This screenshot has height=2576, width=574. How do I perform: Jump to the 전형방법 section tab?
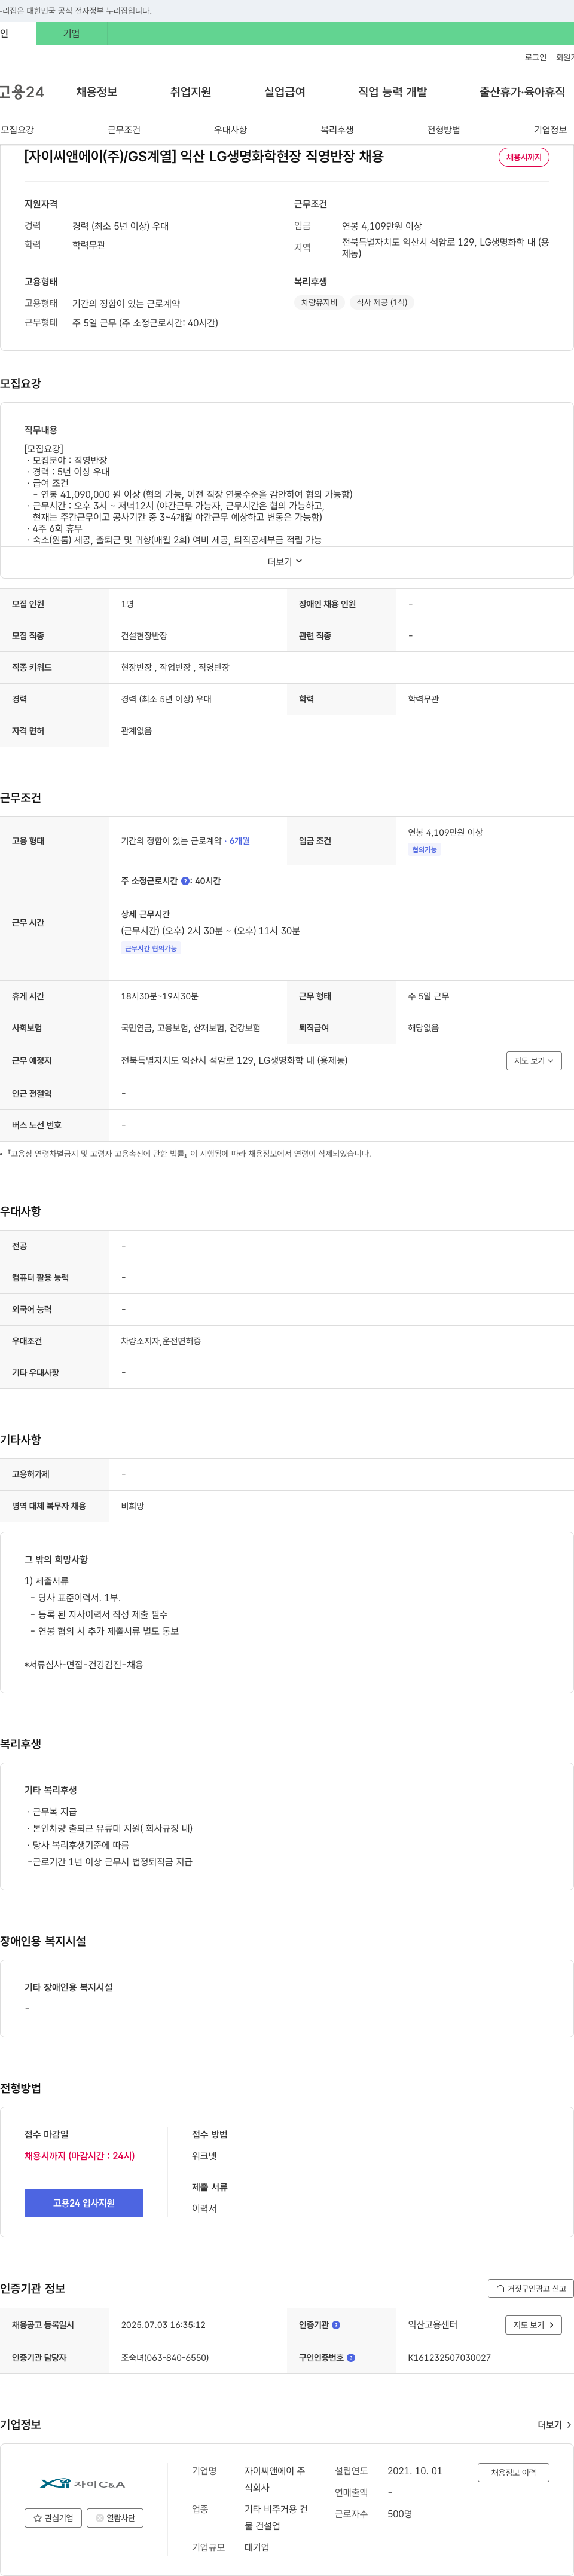[x=443, y=130]
